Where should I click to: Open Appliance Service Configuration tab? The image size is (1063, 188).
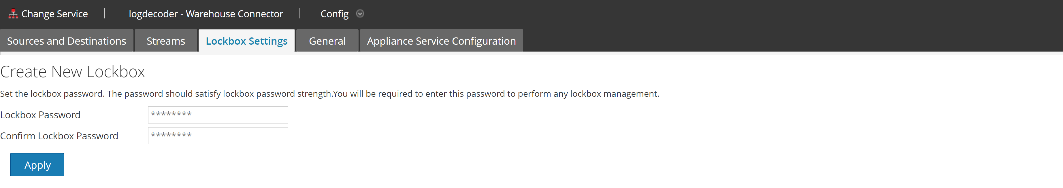tap(441, 41)
